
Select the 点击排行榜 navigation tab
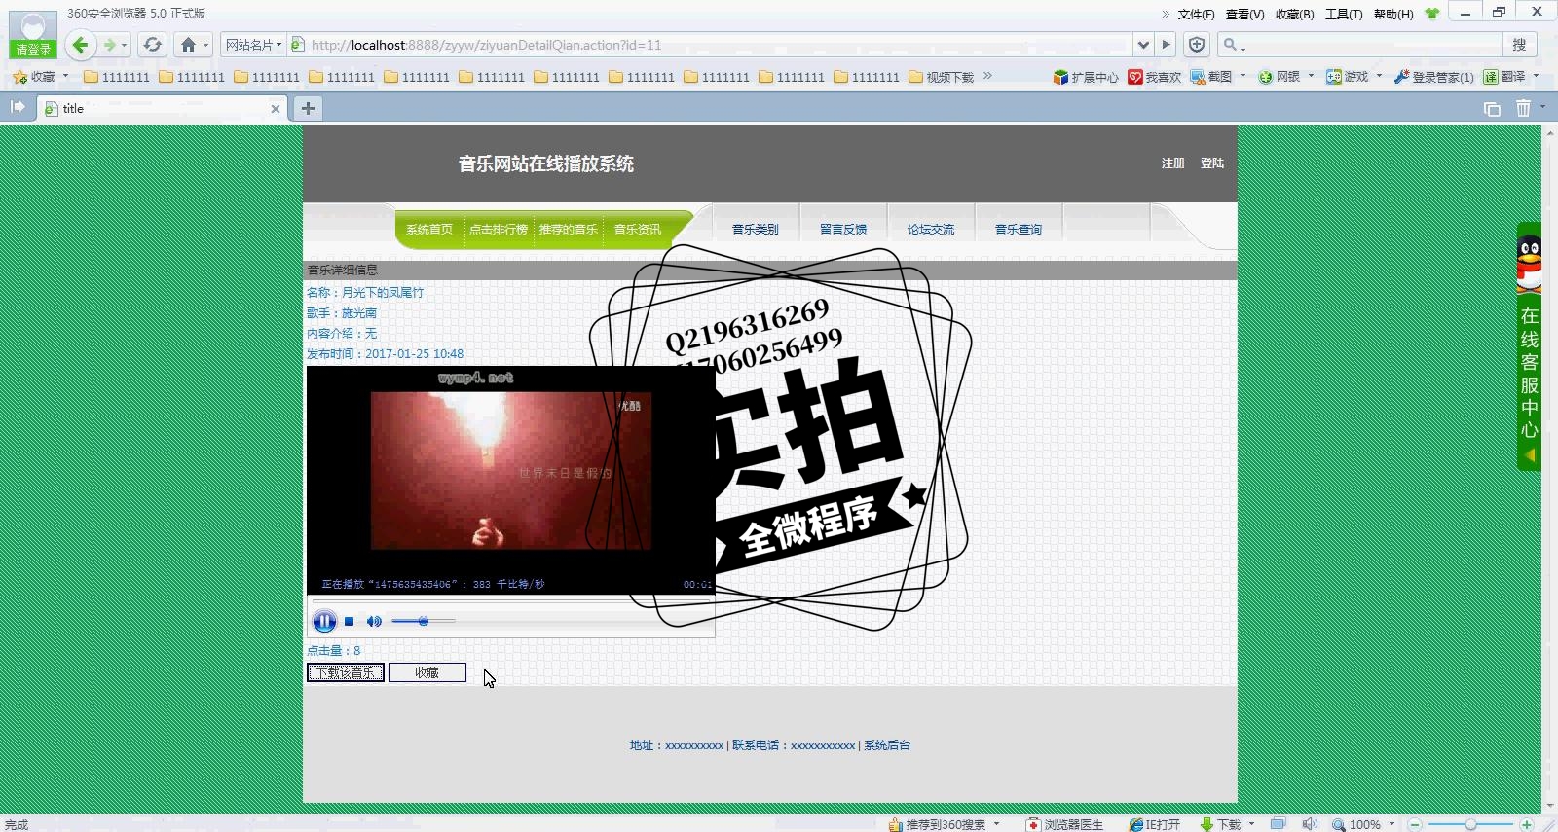point(499,230)
